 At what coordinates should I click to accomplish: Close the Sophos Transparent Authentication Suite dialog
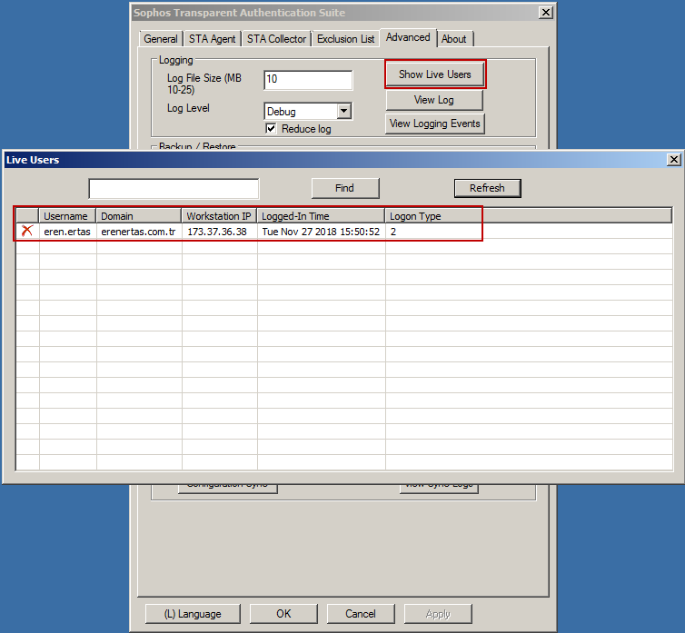545,13
